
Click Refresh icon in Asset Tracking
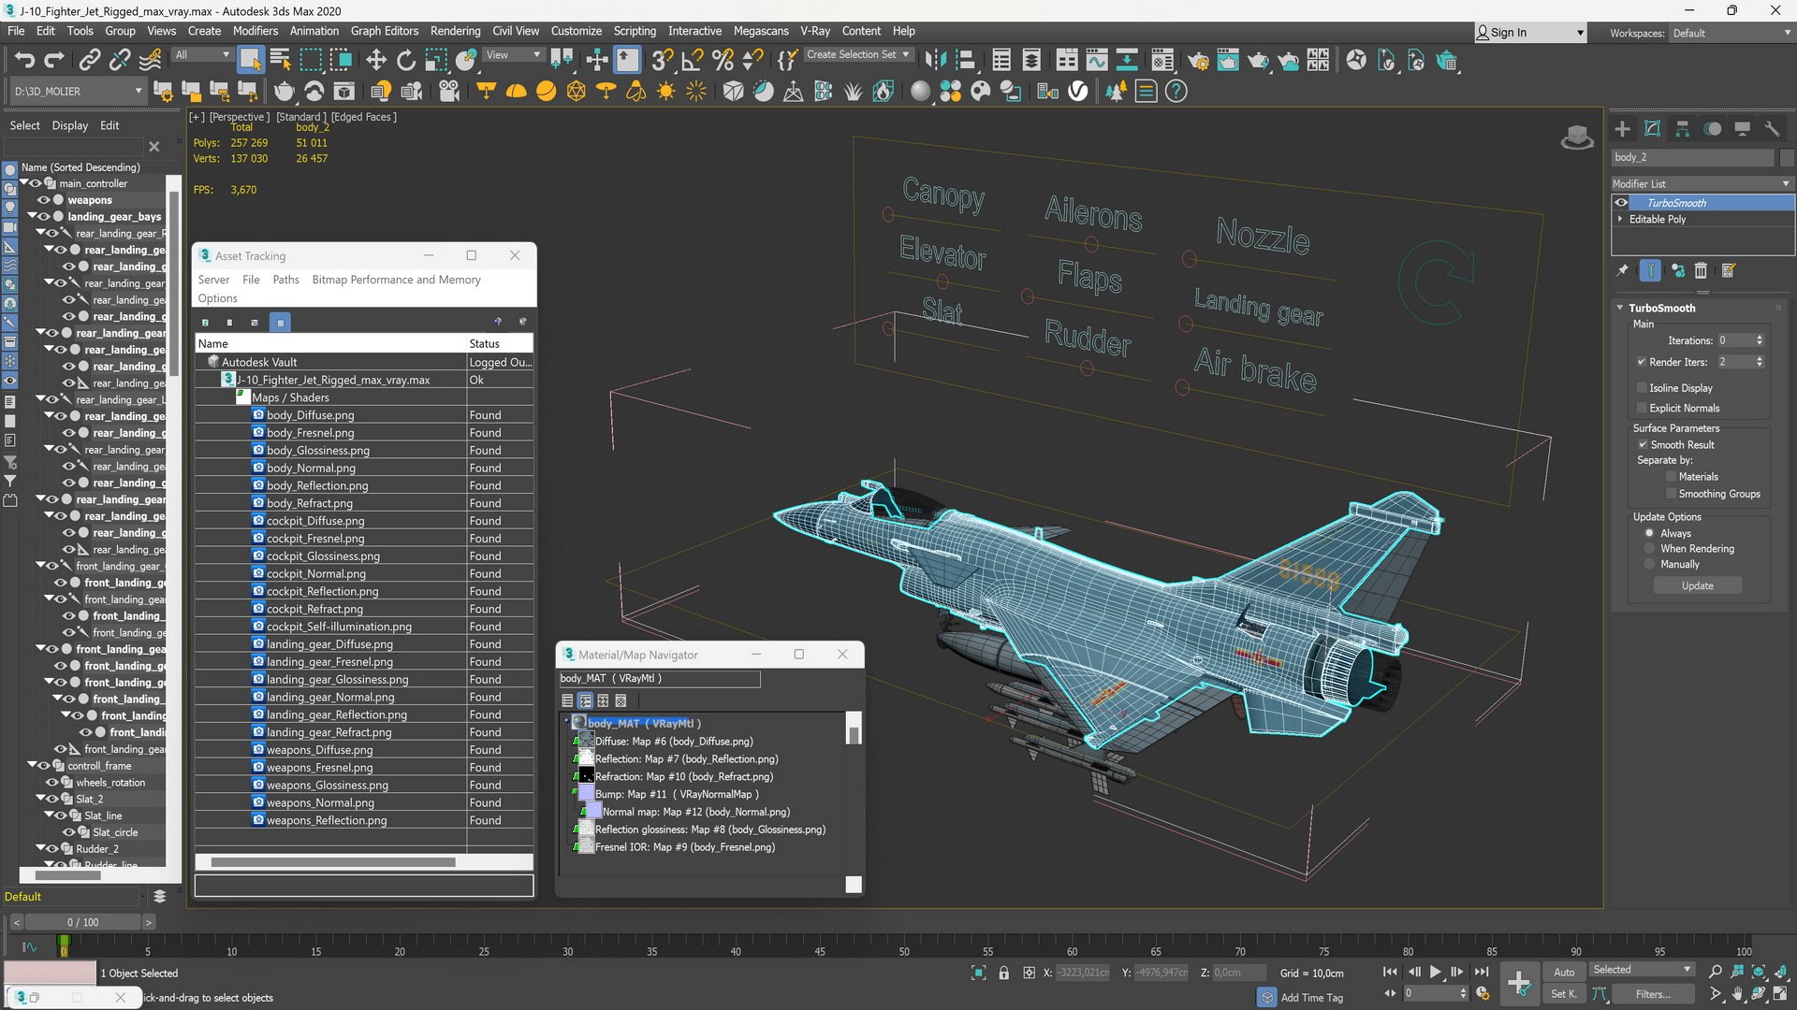[x=205, y=322]
